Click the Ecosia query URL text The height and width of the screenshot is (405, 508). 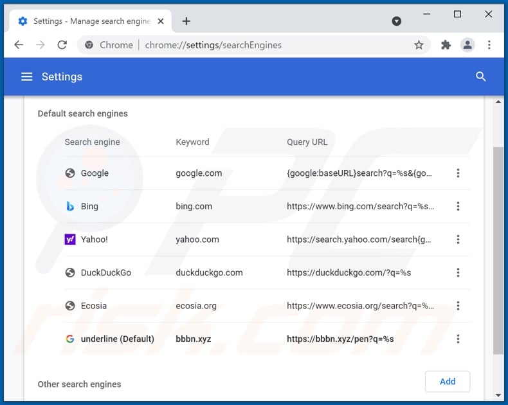coord(360,305)
